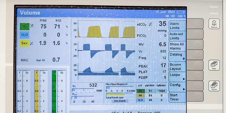Tap the Next screen icon button
226x113 pixels.
[x=214, y=65]
